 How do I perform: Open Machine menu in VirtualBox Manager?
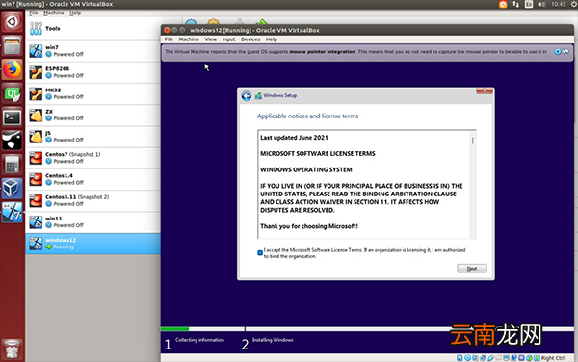pos(53,13)
